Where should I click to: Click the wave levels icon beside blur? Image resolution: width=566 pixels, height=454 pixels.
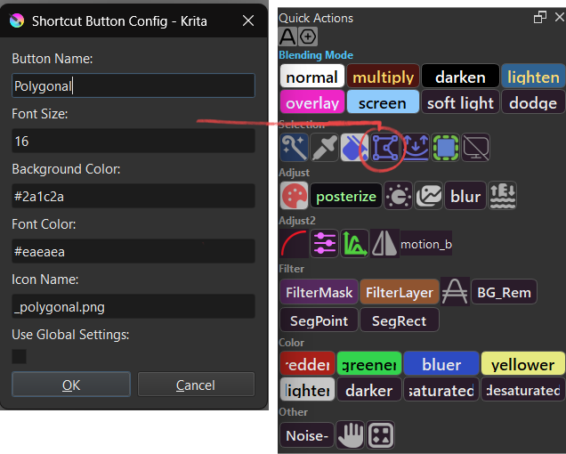(x=502, y=195)
